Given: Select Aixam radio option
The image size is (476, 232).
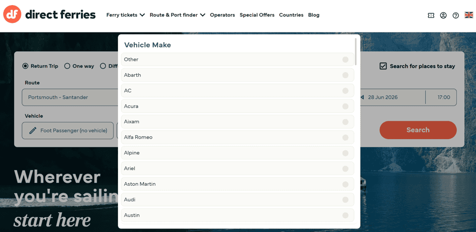Looking at the screenshot, I should coord(345,122).
